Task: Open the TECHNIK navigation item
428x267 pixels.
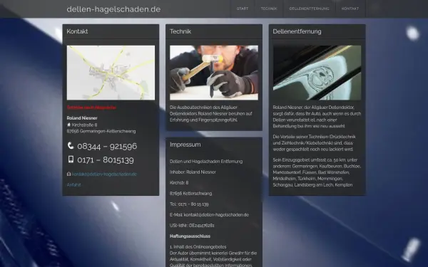Action: (x=269, y=9)
